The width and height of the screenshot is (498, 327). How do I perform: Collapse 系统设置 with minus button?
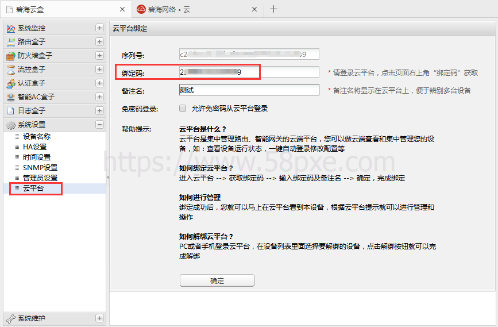pyautogui.click(x=99, y=124)
